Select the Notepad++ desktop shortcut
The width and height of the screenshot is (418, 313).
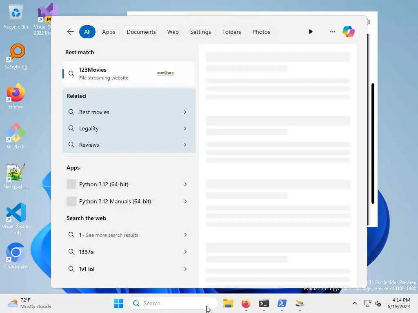point(16,176)
